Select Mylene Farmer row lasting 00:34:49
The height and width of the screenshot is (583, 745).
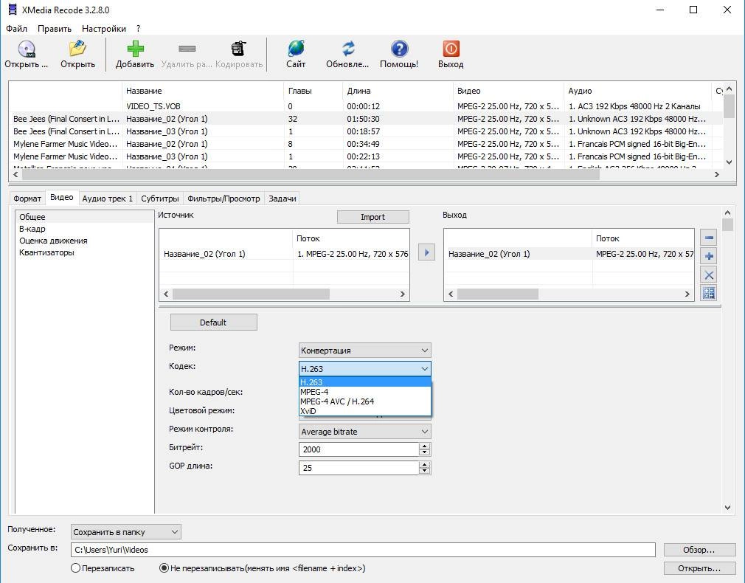[x=365, y=144]
